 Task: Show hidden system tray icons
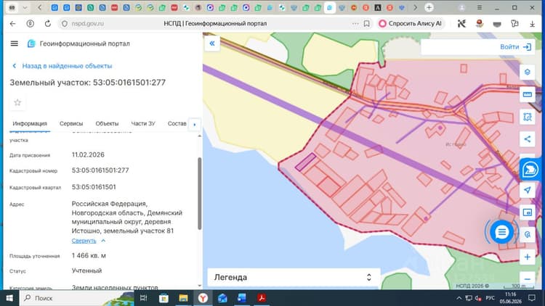[459, 298]
